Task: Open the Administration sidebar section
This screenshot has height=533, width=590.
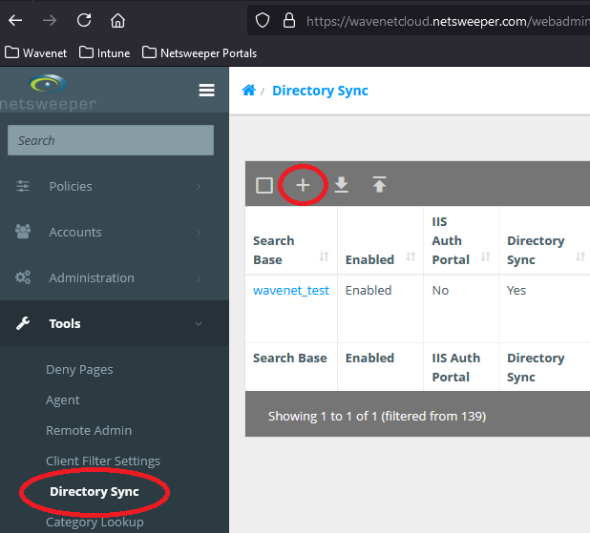Action: coord(92,278)
